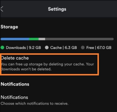
Task: Click the bold Notifications section heading
Action: tap(15, 84)
